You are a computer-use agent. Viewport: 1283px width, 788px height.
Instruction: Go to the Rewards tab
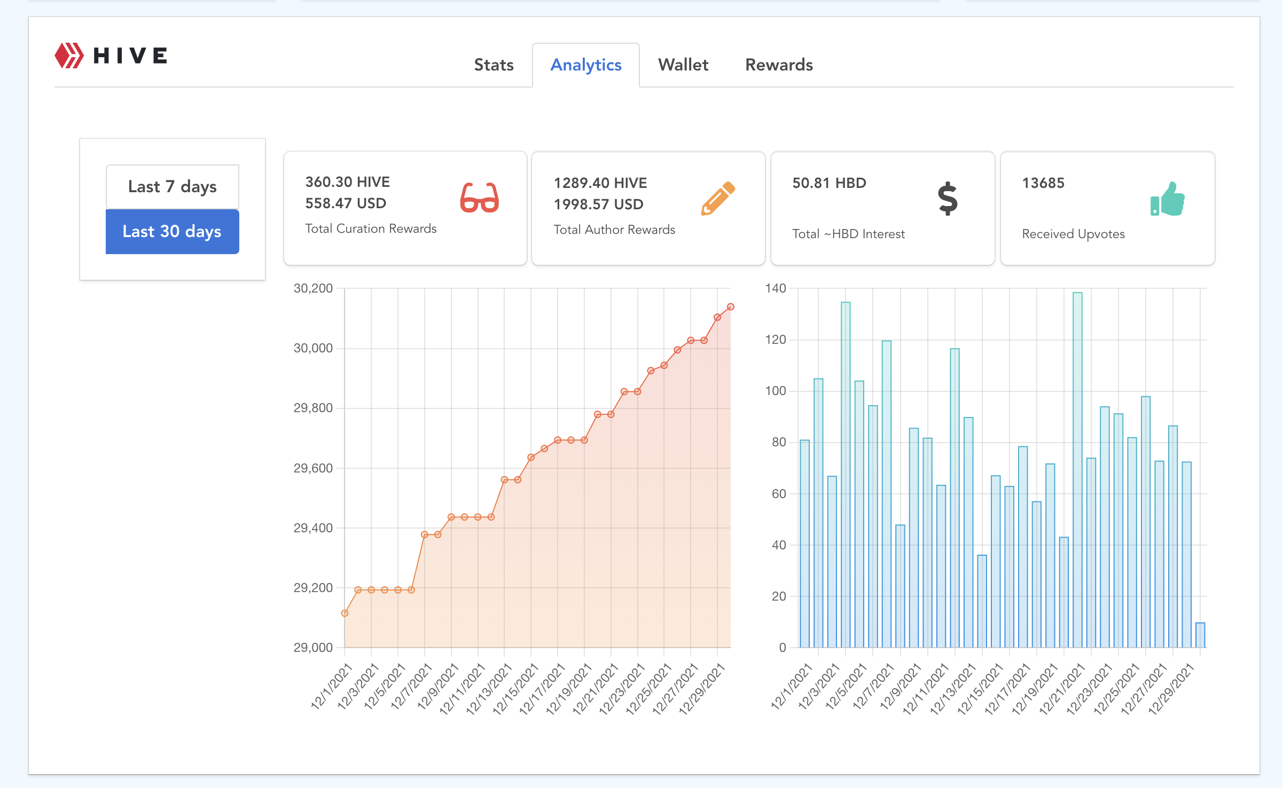(779, 65)
